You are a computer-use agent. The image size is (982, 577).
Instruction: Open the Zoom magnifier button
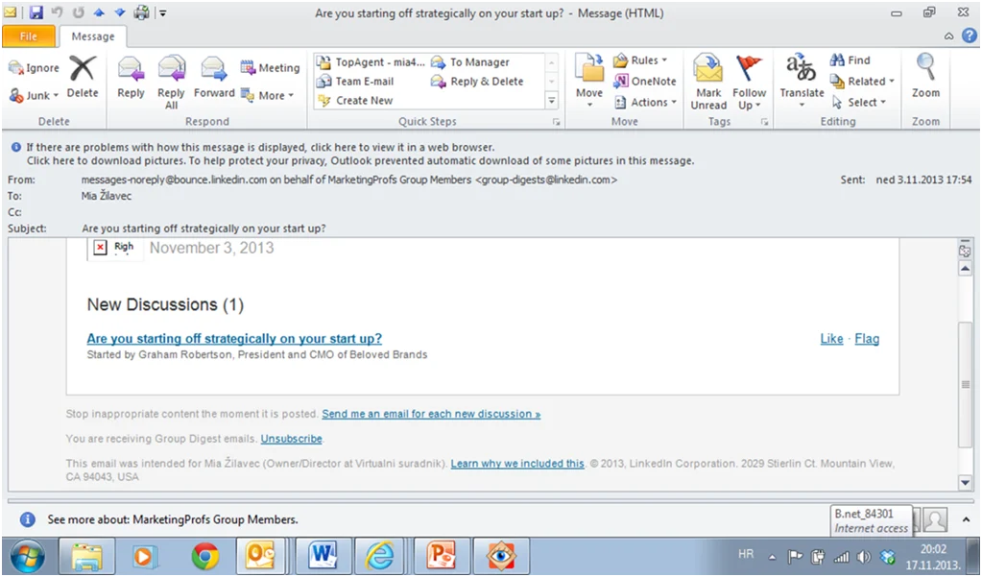pyautogui.click(x=925, y=77)
